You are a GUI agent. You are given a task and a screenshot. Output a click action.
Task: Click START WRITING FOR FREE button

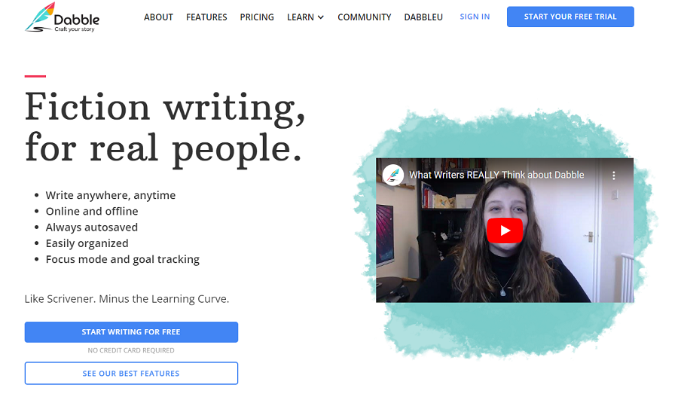pyautogui.click(x=131, y=332)
